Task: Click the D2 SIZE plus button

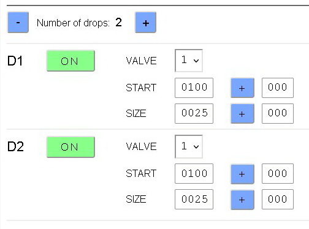Action: [242, 200]
